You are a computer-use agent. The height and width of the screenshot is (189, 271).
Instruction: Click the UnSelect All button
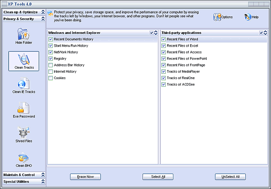[x=230, y=177]
